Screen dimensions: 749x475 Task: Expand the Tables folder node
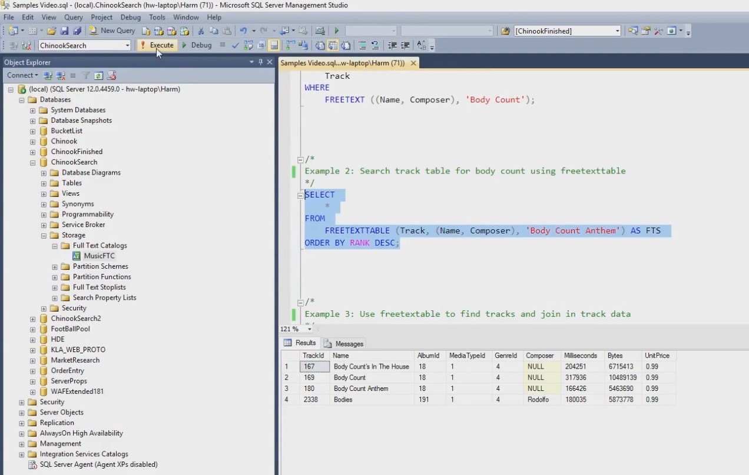(x=44, y=183)
